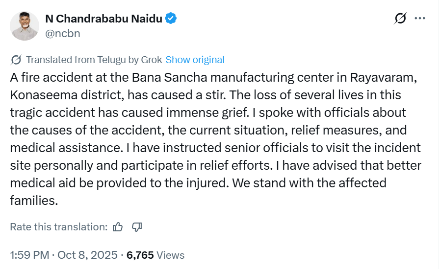Screen dimensions: 440x269
Task: Click the Grok icon at top right
Action: 400,19
